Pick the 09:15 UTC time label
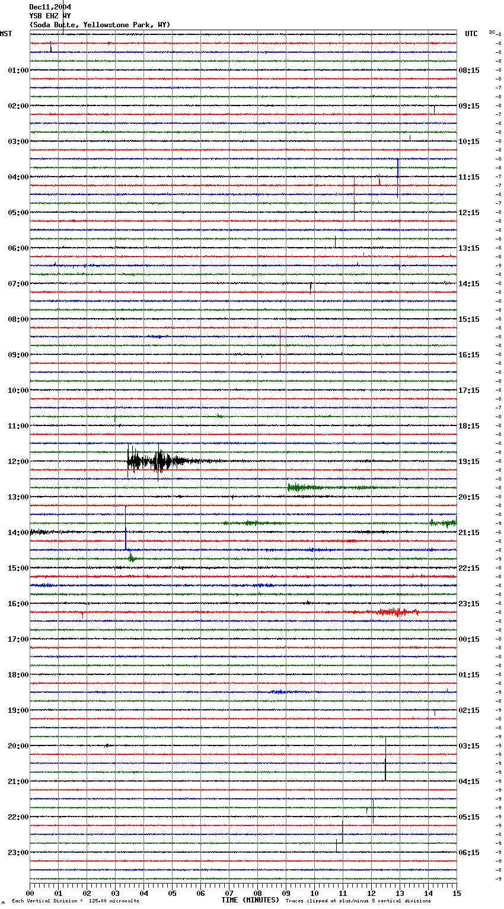The image size is (504, 909). 469,106
